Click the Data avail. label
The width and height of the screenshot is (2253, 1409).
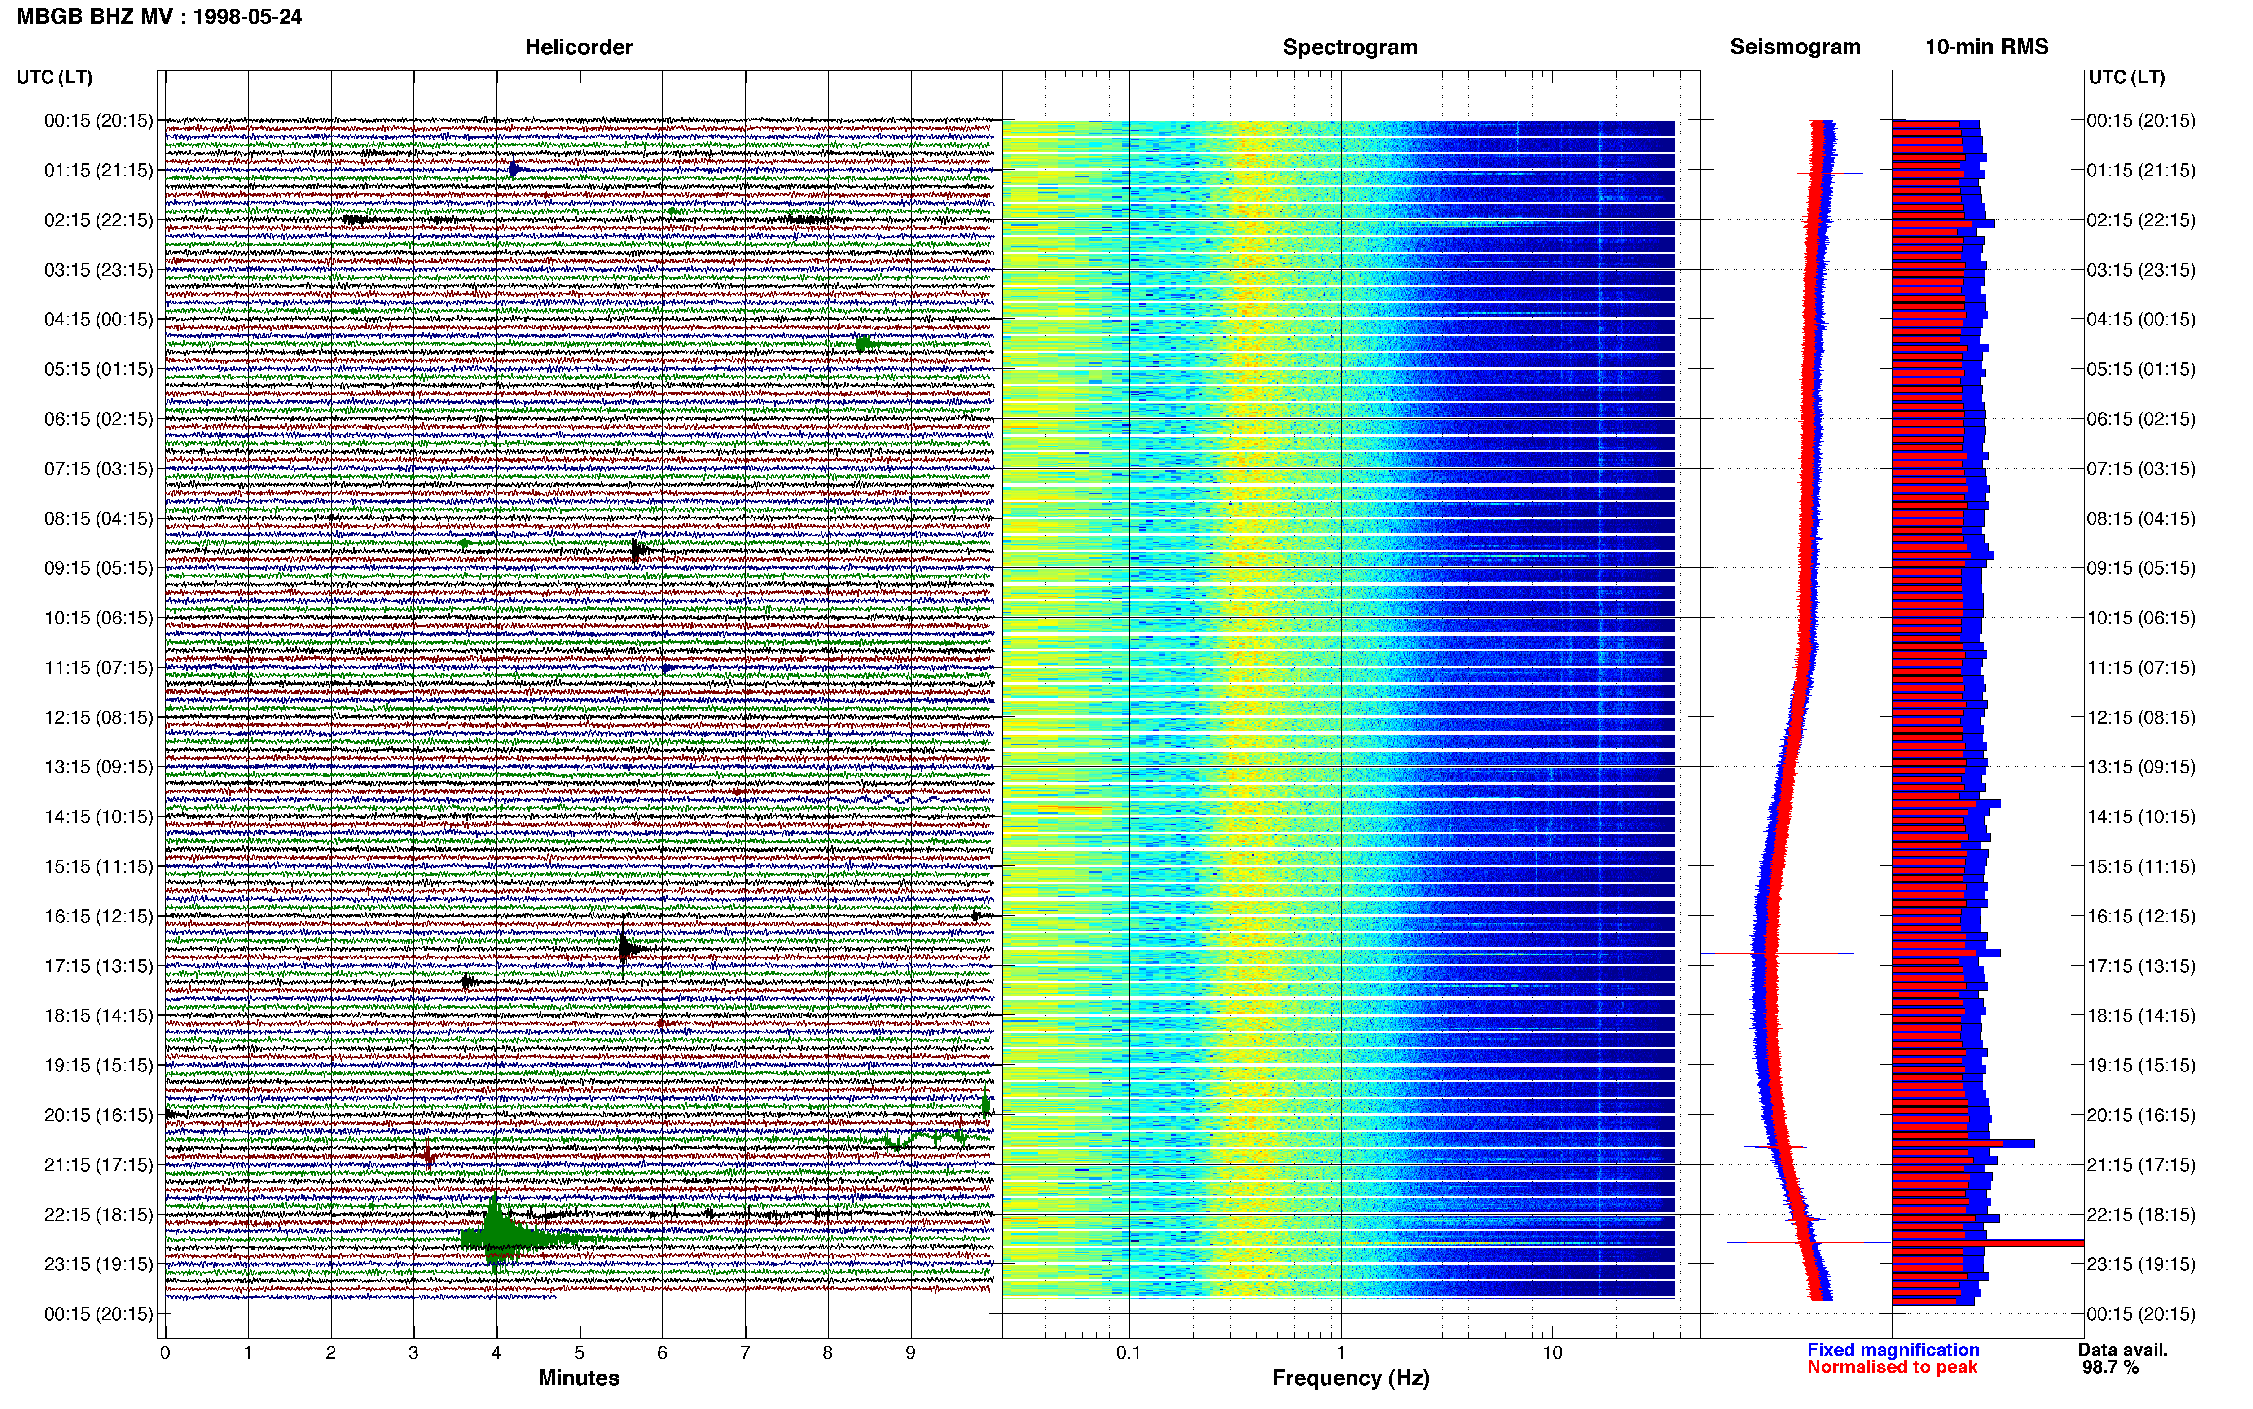pyautogui.click(x=2122, y=1349)
